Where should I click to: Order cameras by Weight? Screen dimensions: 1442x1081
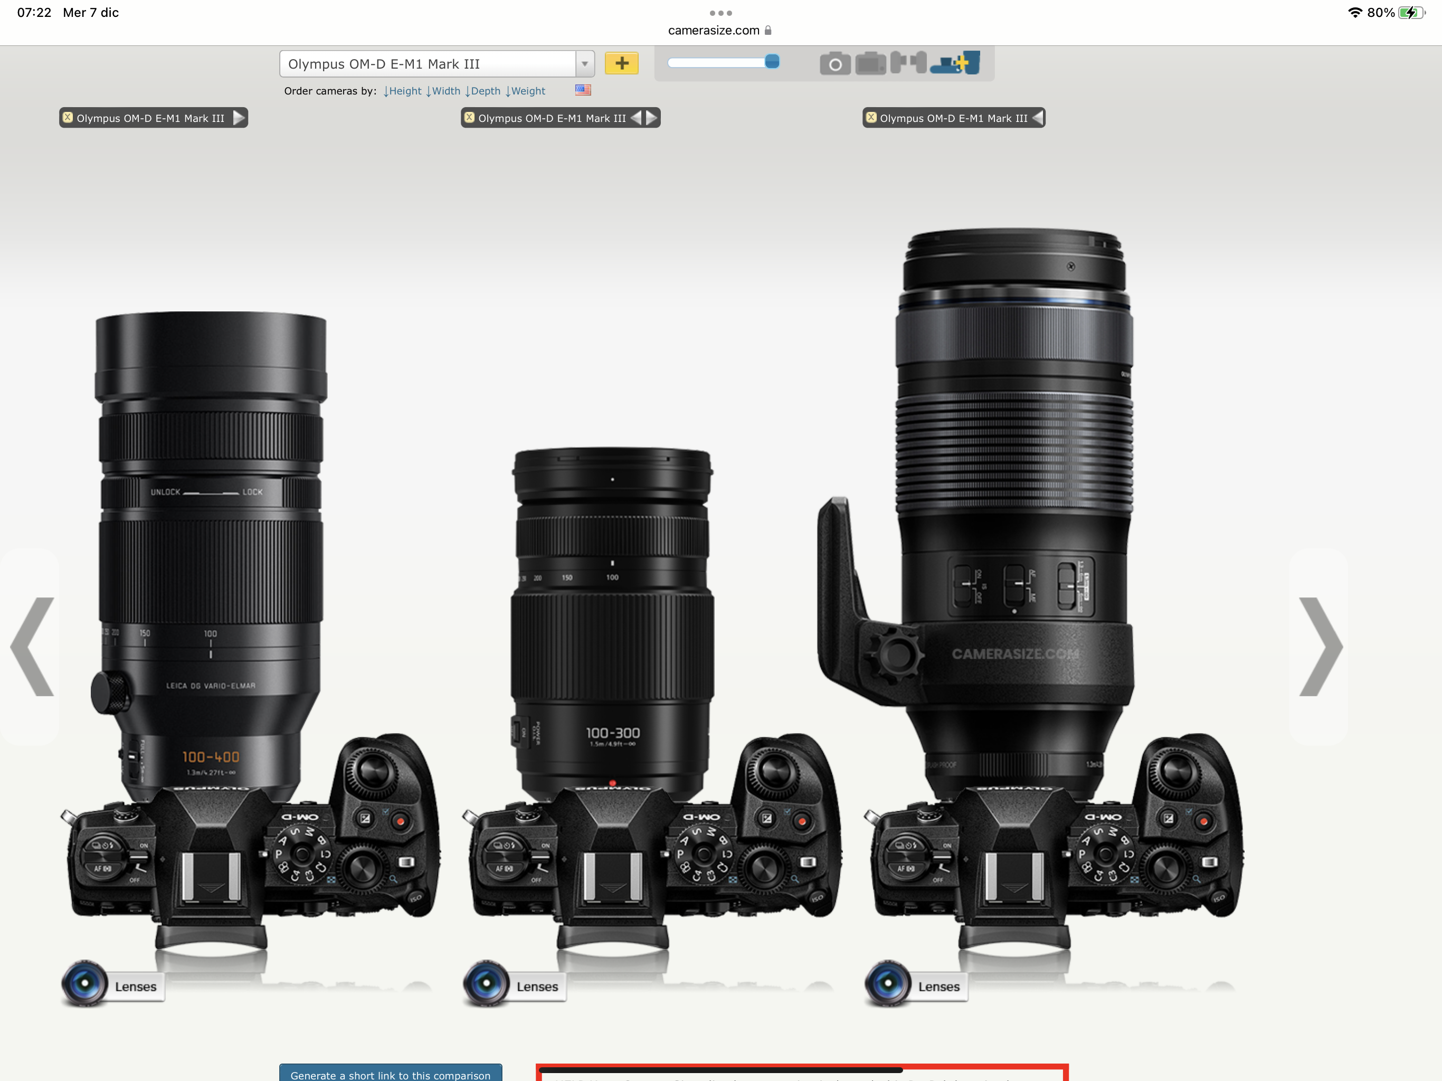pyautogui.click(x=525, y=91)
